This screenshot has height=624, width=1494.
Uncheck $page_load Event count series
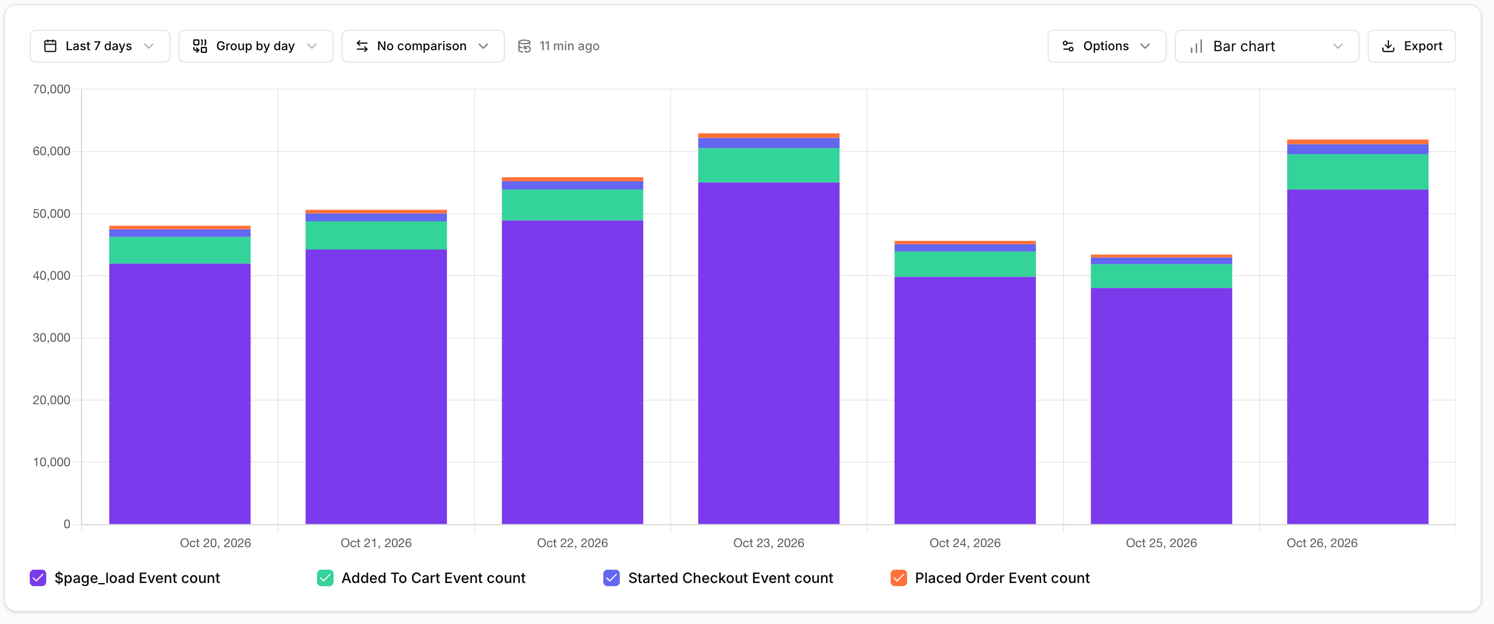click(38, 578)
